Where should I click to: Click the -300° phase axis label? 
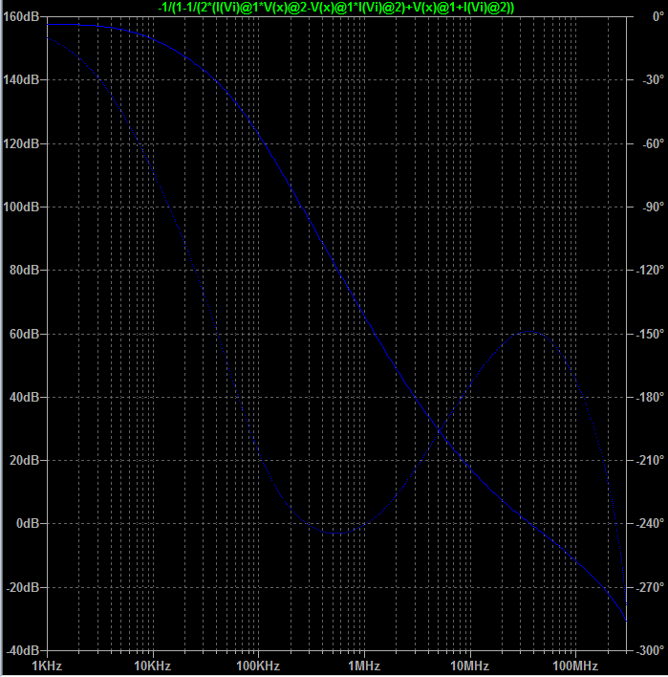[650, 650]
